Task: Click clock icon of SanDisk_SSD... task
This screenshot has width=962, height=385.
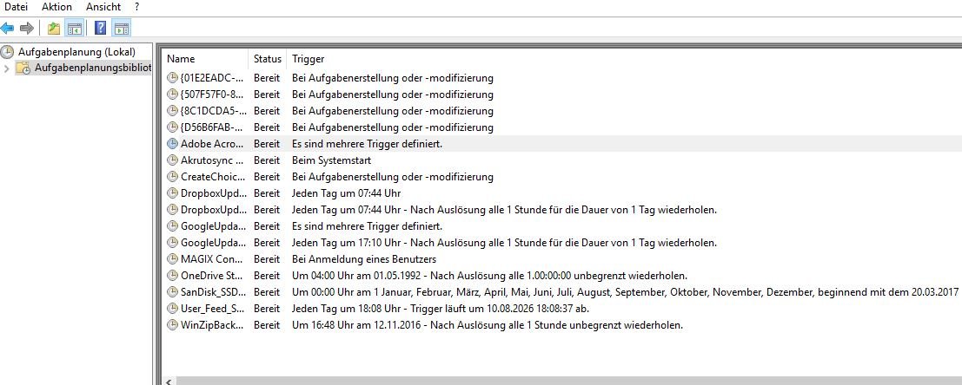Action: click(x=172, y=292)
